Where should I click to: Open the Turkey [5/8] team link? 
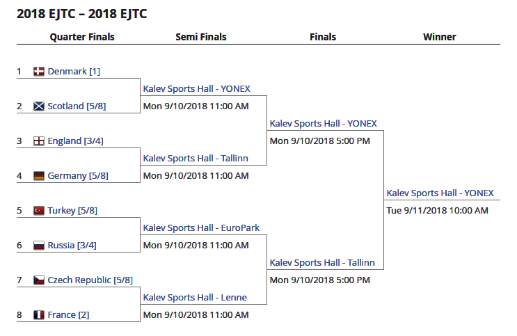(x=74, y=211)
